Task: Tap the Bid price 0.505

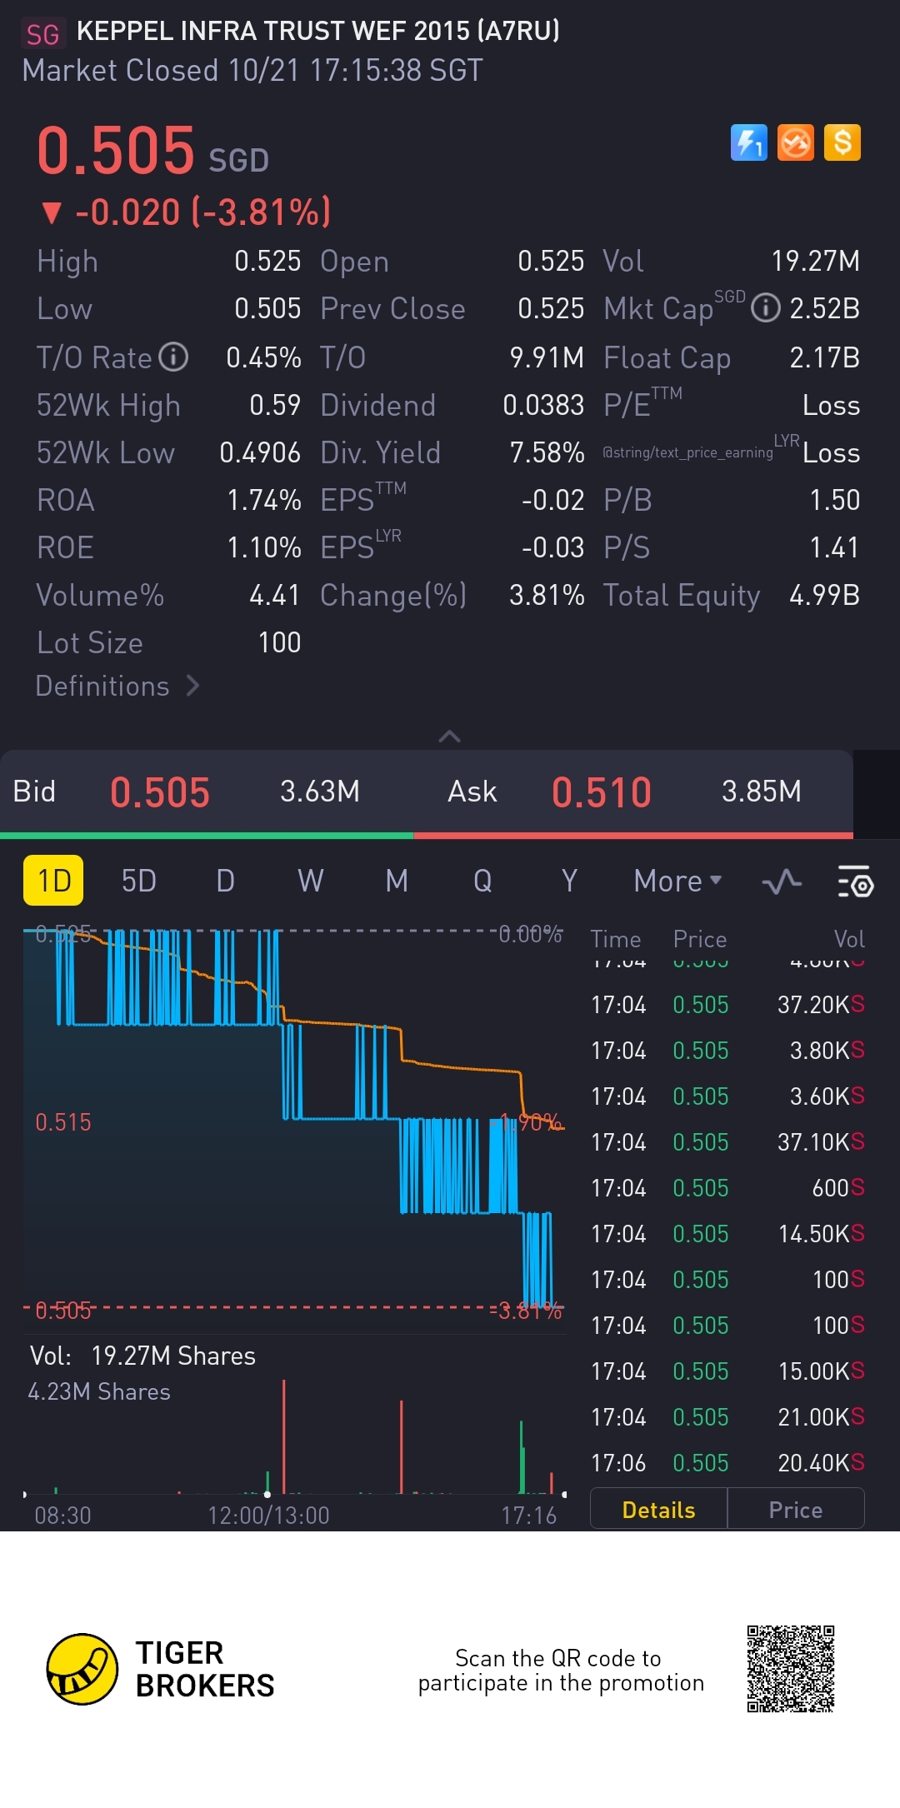Action: click(x=160, y=792)
